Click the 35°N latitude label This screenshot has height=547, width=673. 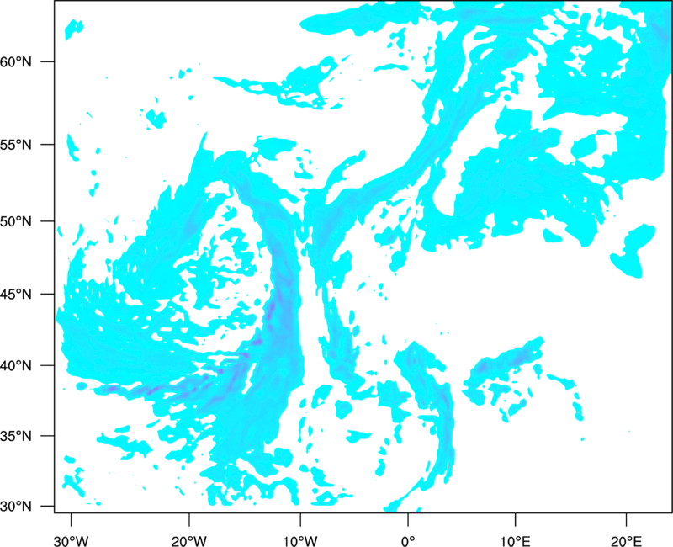(x=16, y=436)
